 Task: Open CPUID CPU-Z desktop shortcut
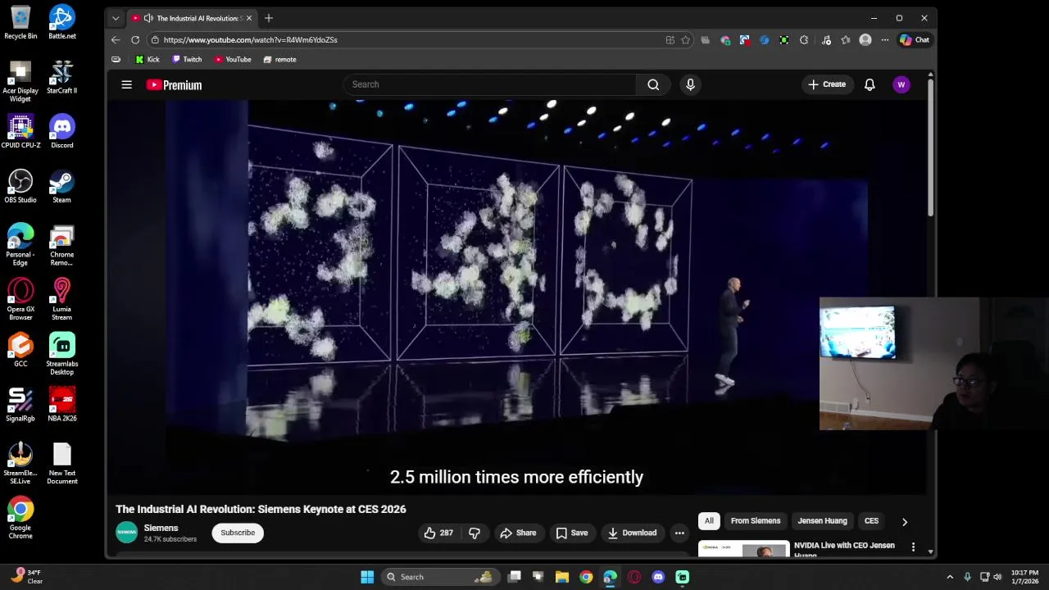click(20, 132)
